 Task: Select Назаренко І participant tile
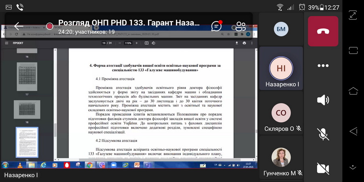click(x=281, y=68)
